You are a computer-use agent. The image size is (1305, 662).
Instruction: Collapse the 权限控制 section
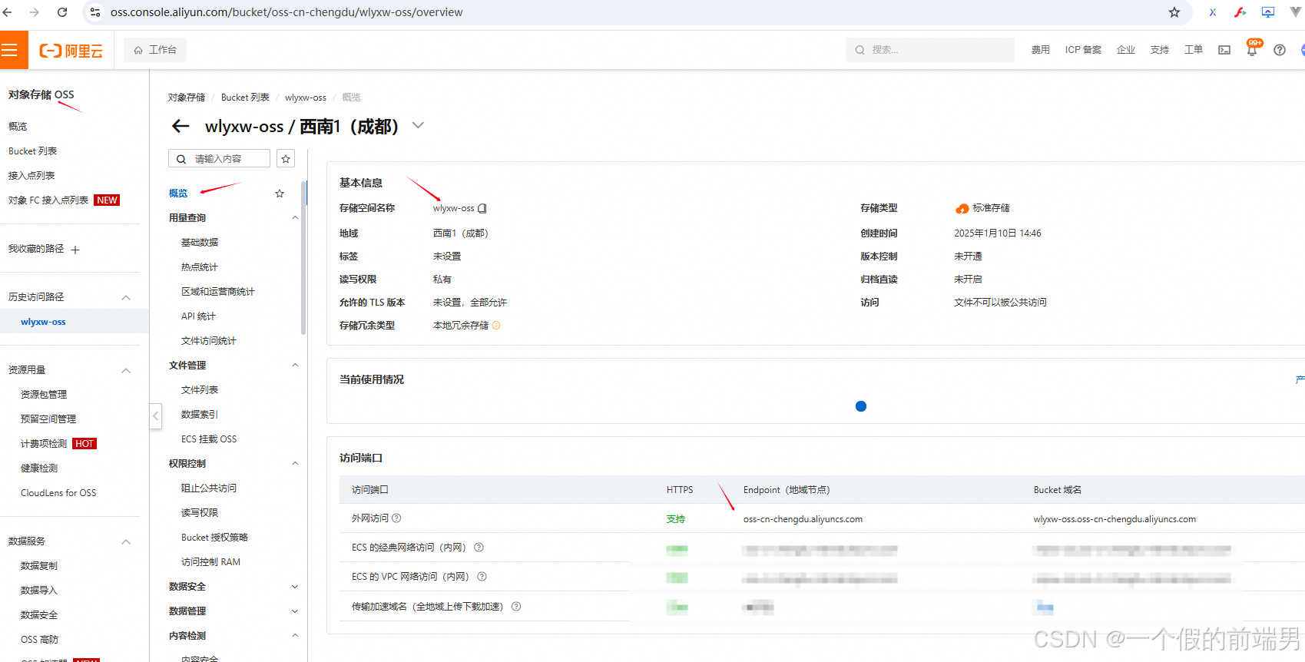(295, 464)
